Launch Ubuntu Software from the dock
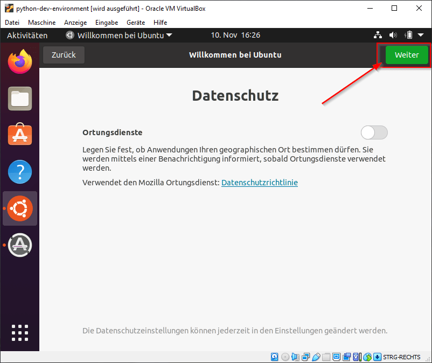The height and width of the screenshot is (363, 432). point(19,135)
